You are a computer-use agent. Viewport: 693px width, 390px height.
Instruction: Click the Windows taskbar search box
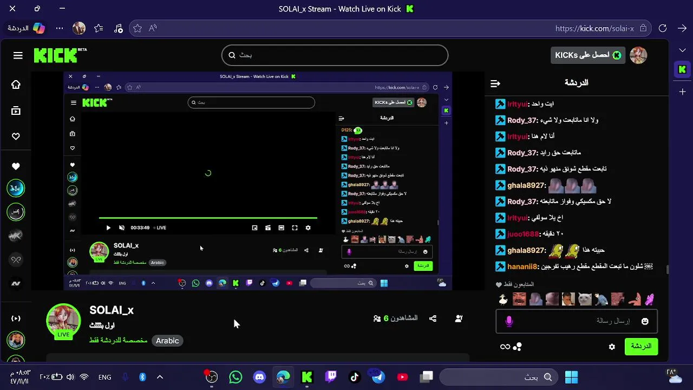pyautogui.click(x=499, y=377)
